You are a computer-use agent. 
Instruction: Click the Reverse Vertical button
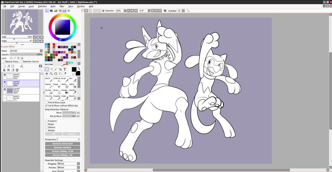(63, 148)
